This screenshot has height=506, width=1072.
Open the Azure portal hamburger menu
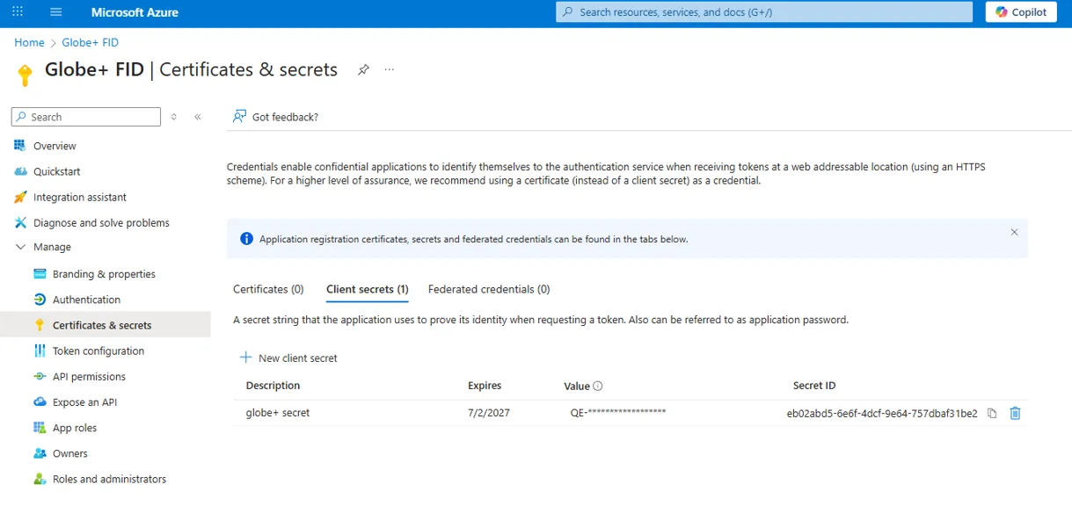[56, 12]
